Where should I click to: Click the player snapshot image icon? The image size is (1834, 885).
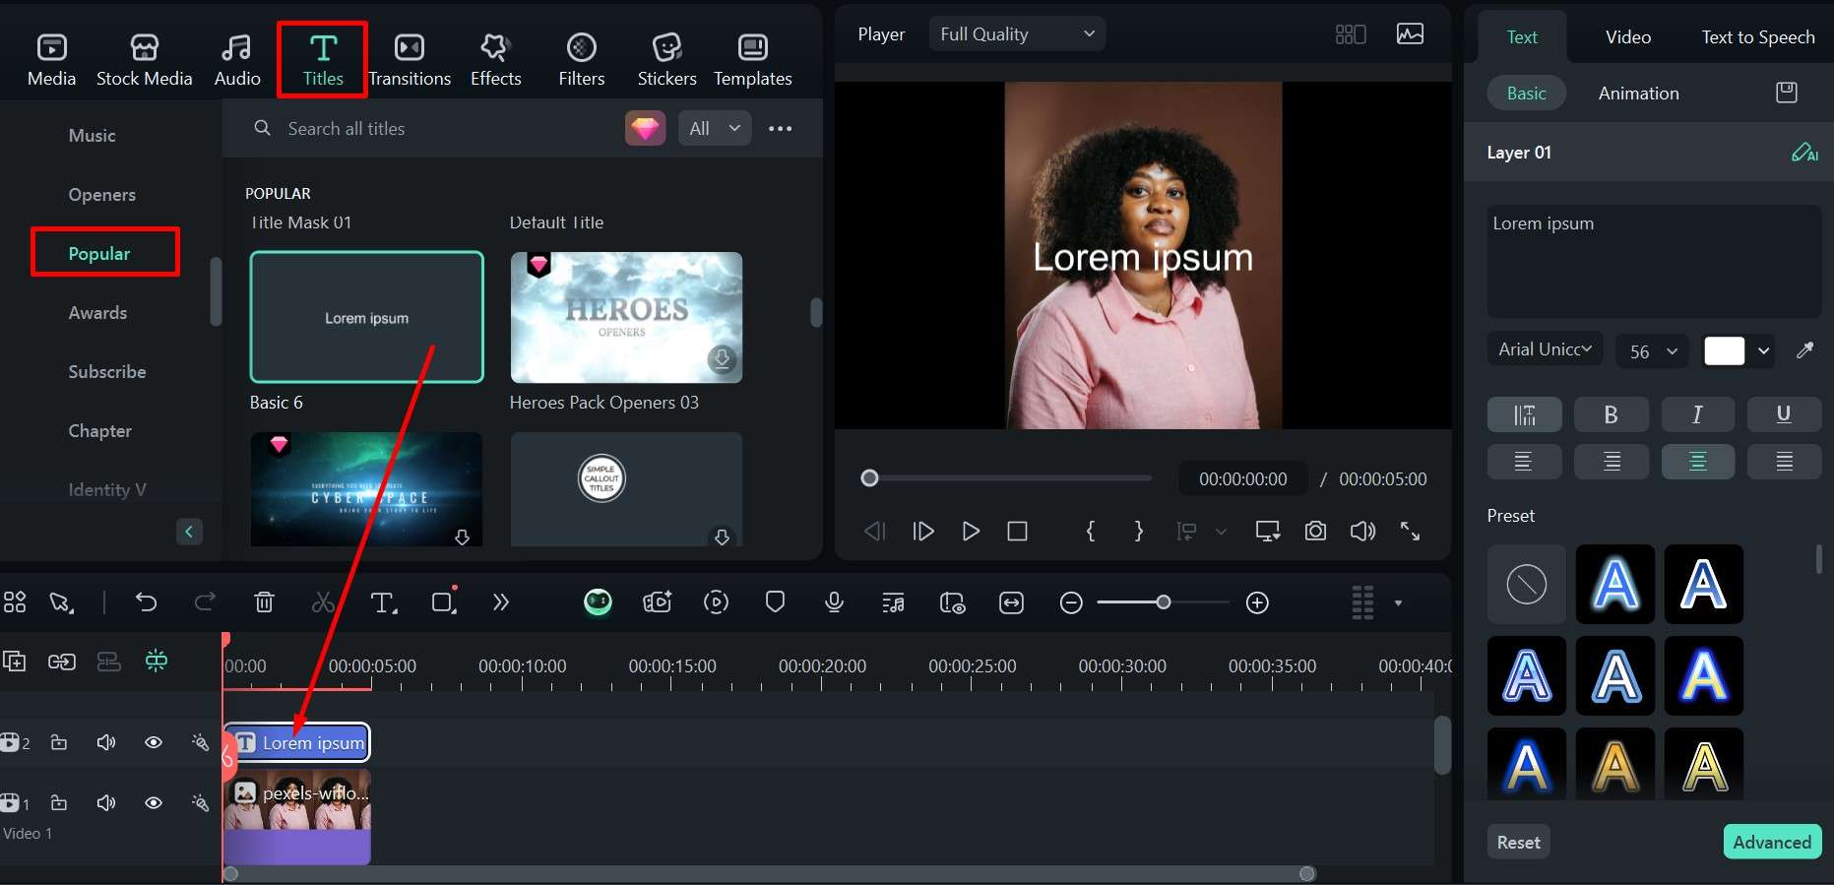(1410, 33)
